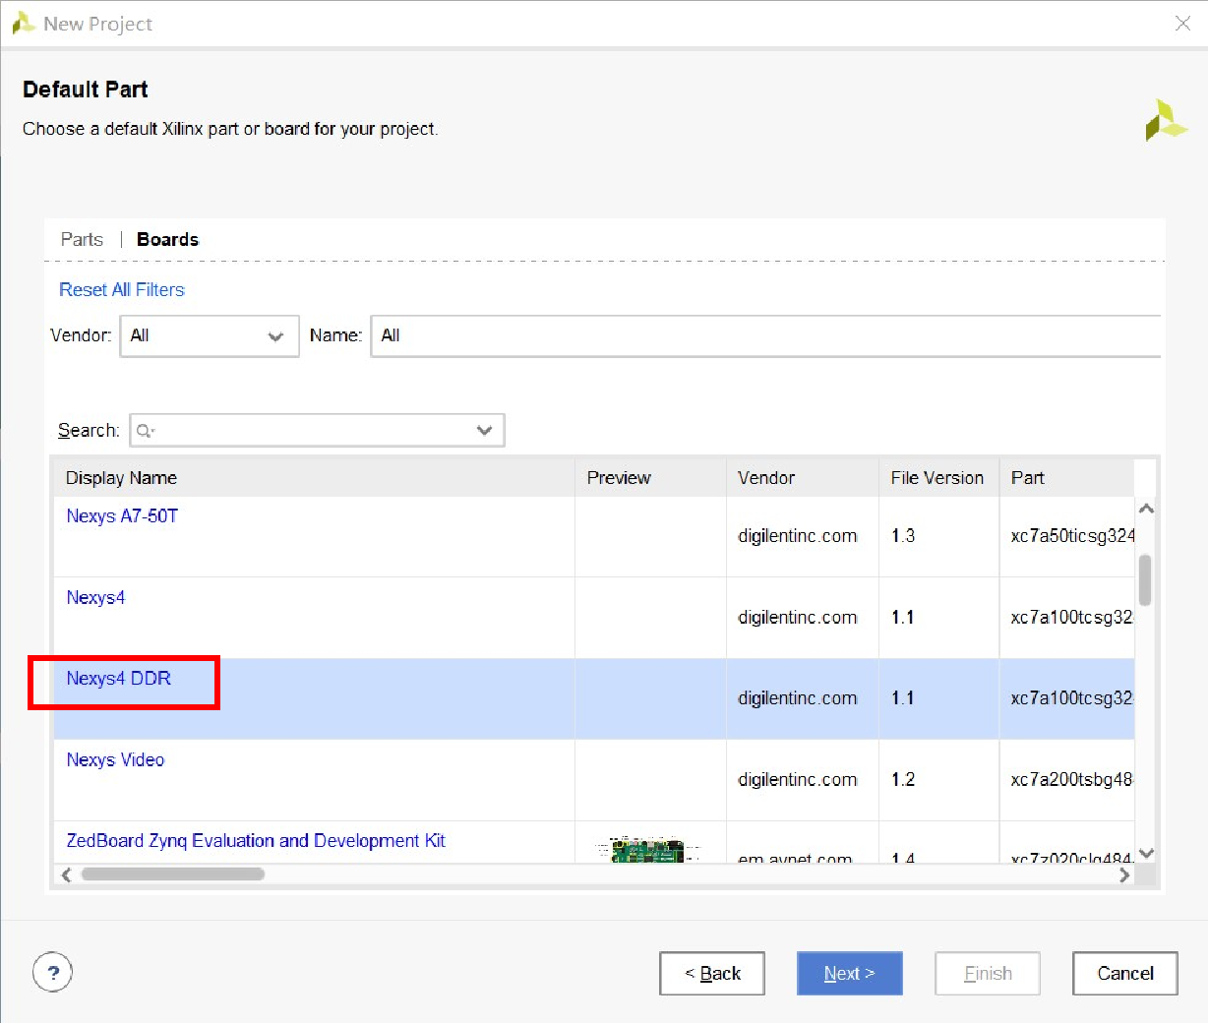The width and height of the screenshot is (1208, 1024).
Task: Click the Part column header
Action: tap(1066, 478)
